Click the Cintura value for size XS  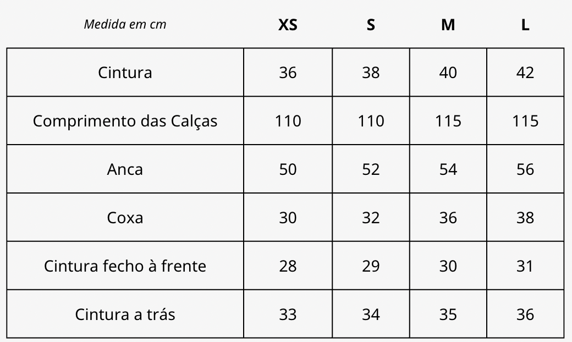coord(288,73)
